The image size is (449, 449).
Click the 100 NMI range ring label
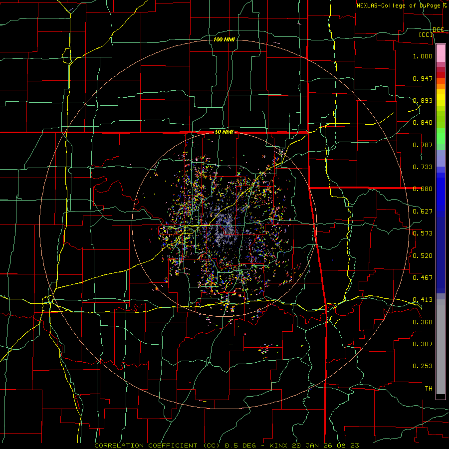pos(224,39)
